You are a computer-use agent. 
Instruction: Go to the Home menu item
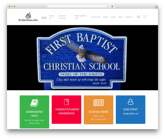click(44, 17)
